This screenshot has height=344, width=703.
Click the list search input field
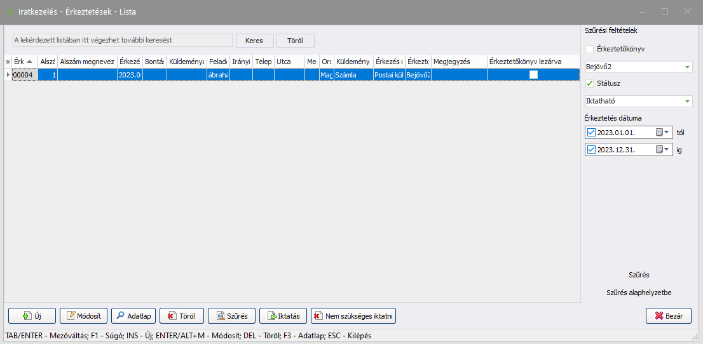point(123,40)
